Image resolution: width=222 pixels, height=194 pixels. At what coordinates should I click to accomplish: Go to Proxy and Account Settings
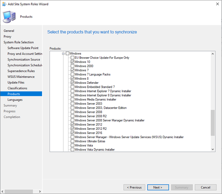point(25,54)
